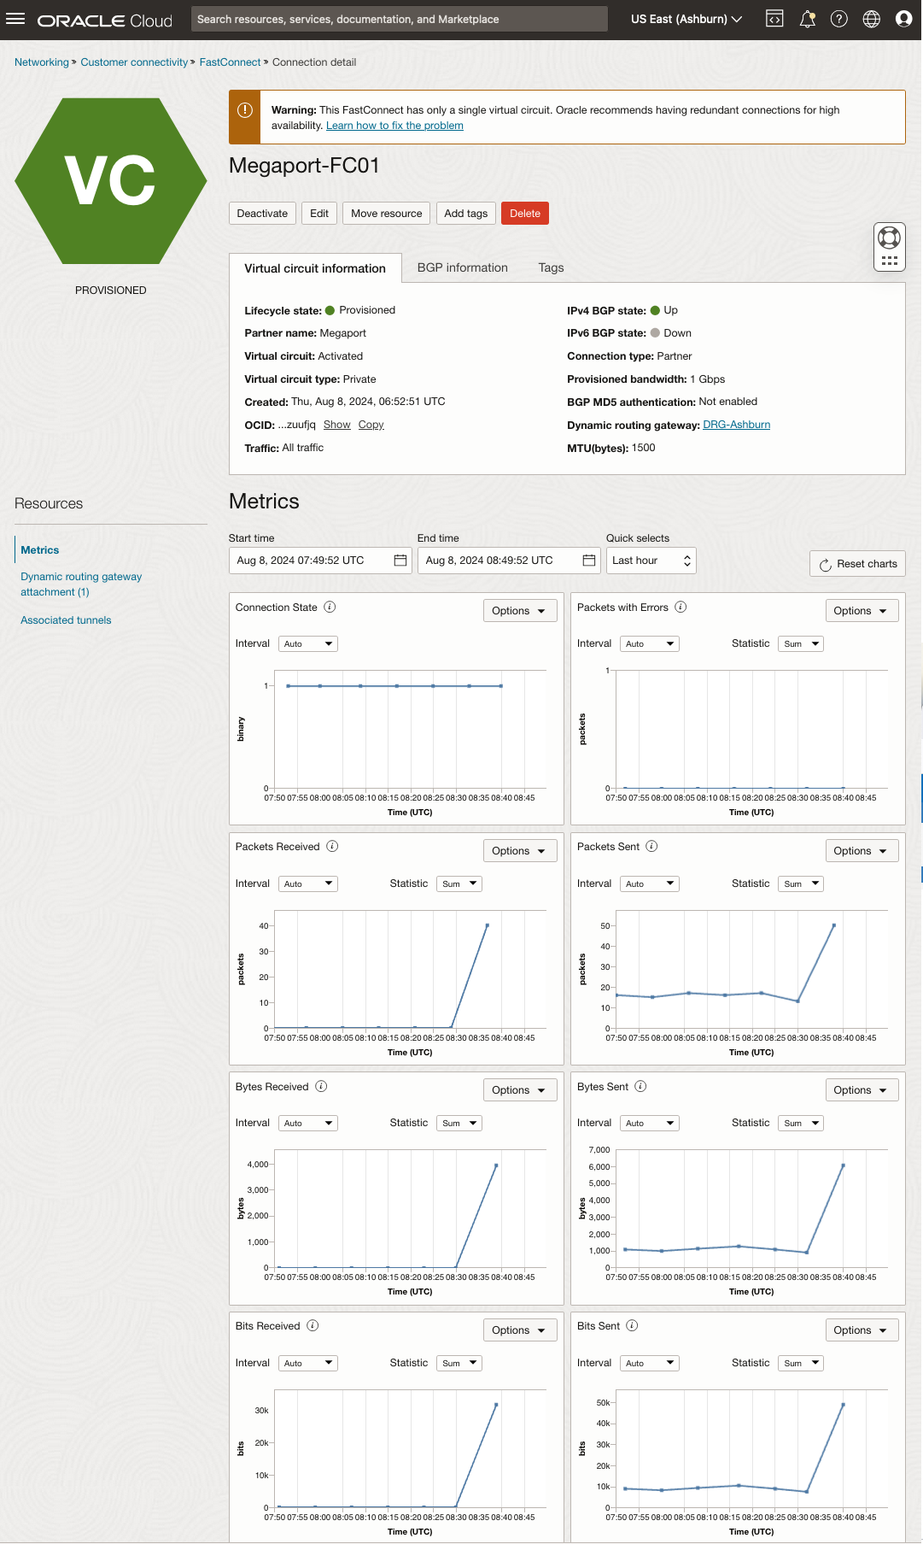
Task: Click the Reset charts button
Action: click(858, 564)
